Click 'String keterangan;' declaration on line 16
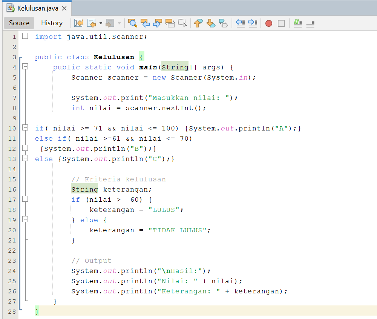377x319 pixels. [112, 190]
